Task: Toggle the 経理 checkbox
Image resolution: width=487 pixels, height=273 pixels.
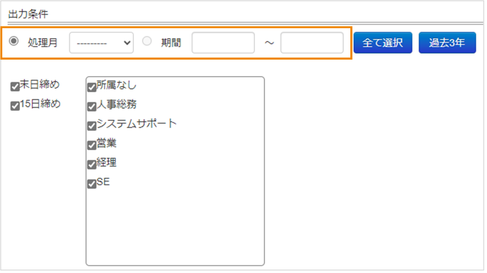Action: pos(91,164)
